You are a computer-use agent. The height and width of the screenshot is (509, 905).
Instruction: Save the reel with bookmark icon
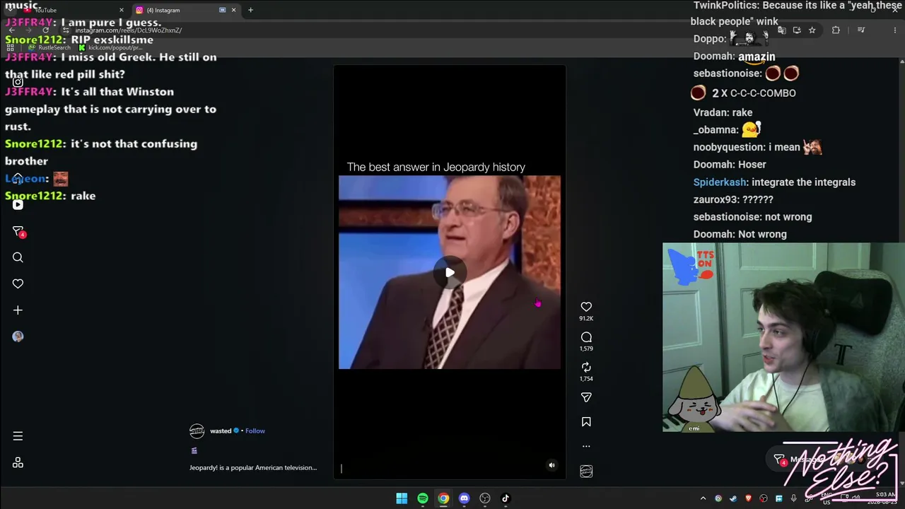point(586,422)
